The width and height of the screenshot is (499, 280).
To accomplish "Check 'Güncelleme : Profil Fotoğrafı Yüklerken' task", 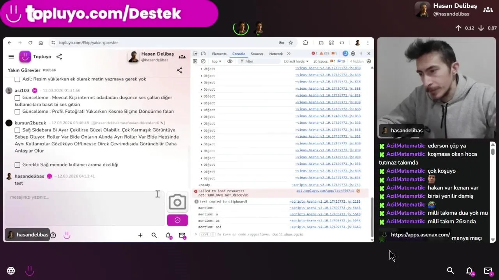I will [17, 112].
